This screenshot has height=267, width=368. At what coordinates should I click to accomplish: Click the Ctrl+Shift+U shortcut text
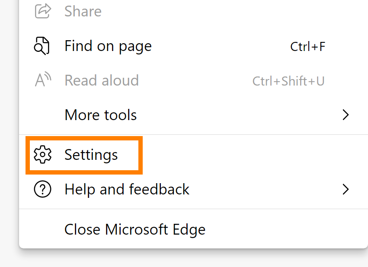pos(288,81)
